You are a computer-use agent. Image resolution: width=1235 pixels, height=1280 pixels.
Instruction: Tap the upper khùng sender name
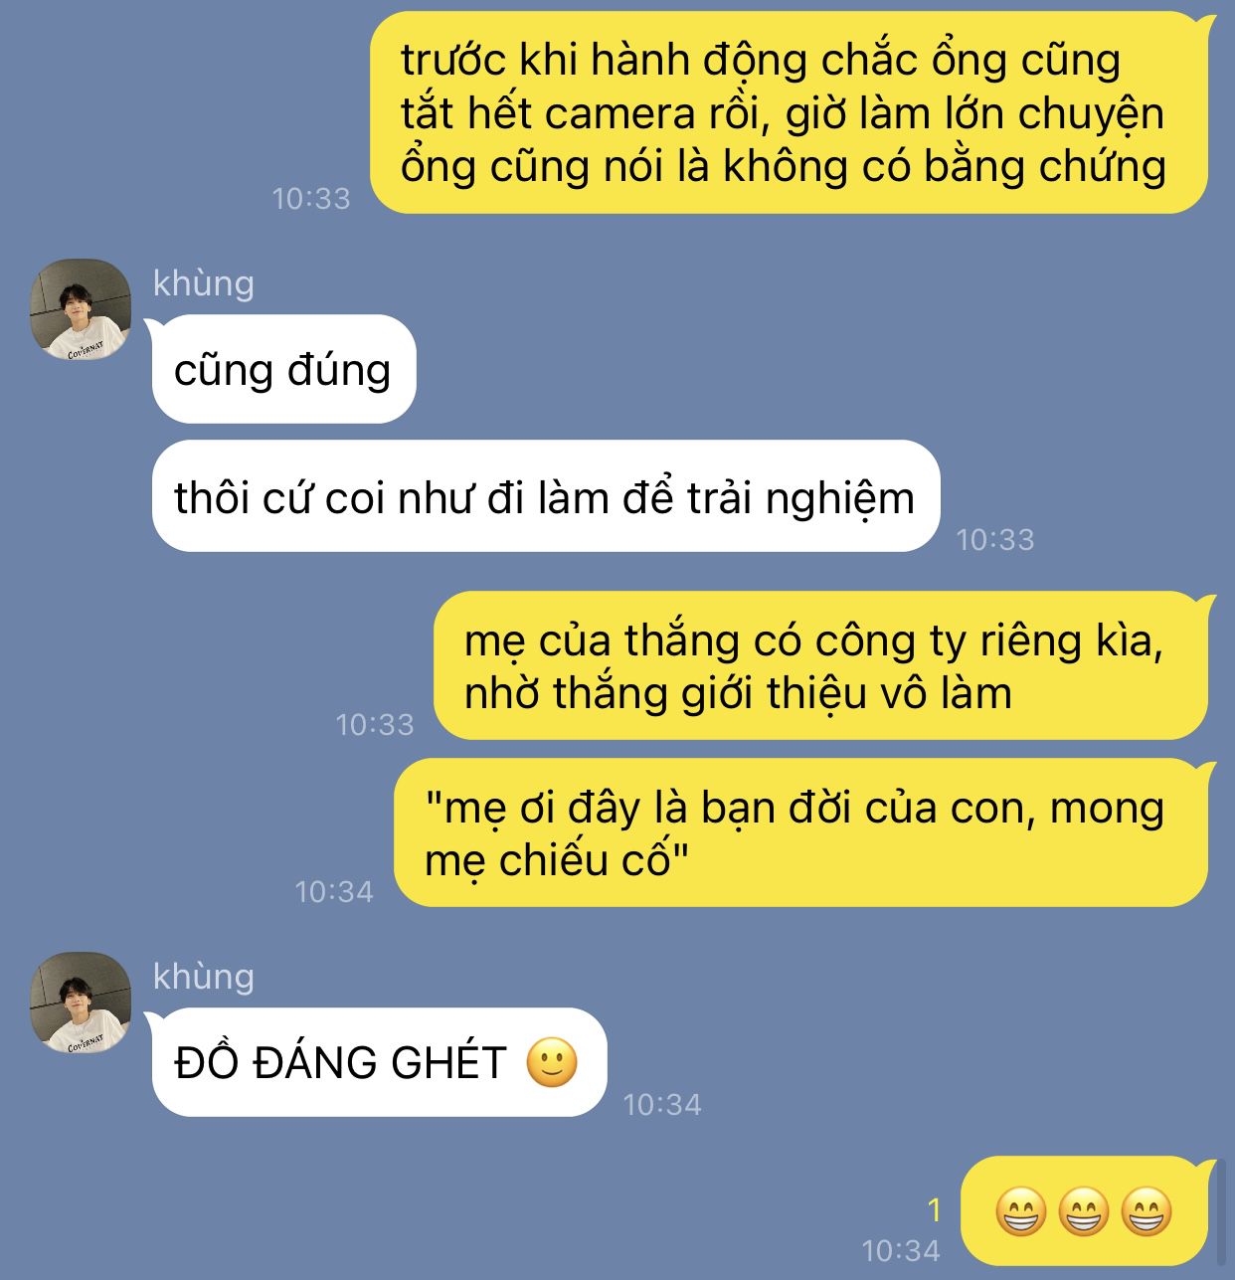click(x=204, y=283)
